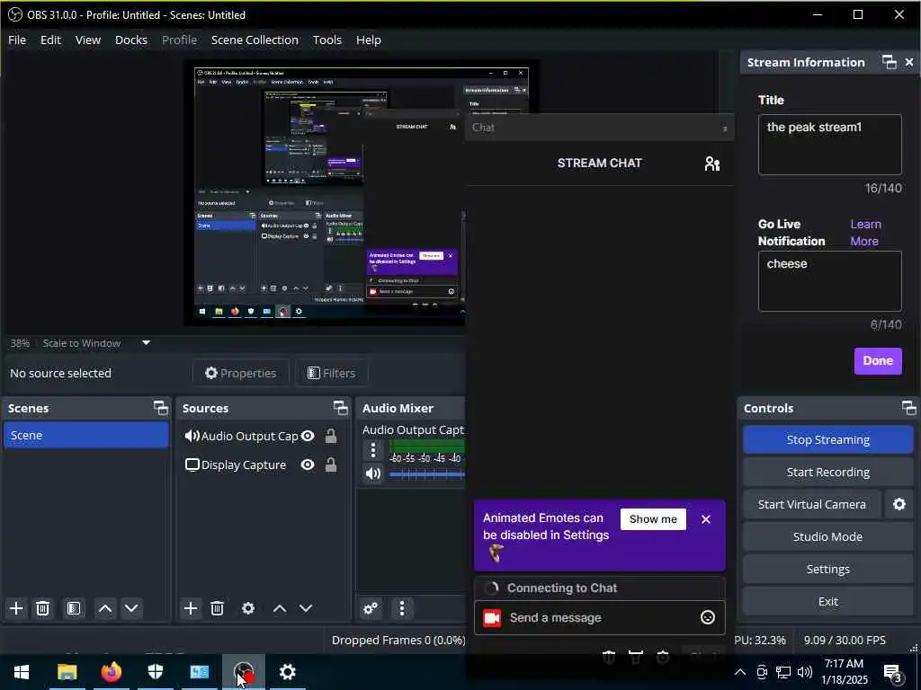This screenshot has height=690, width=921.
Task: Open the Docks menu
Action: tap(131, 40)
